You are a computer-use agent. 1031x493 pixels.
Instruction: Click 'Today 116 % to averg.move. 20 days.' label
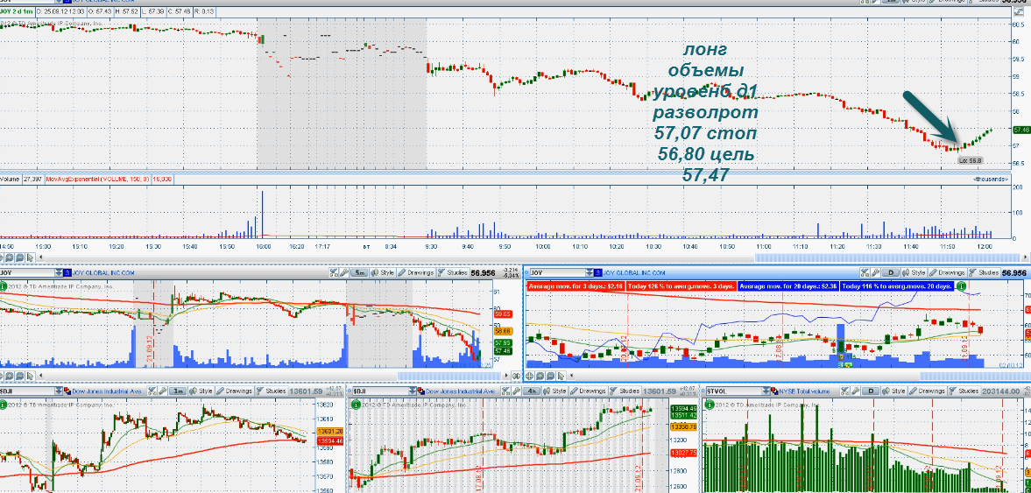[897, 286]
